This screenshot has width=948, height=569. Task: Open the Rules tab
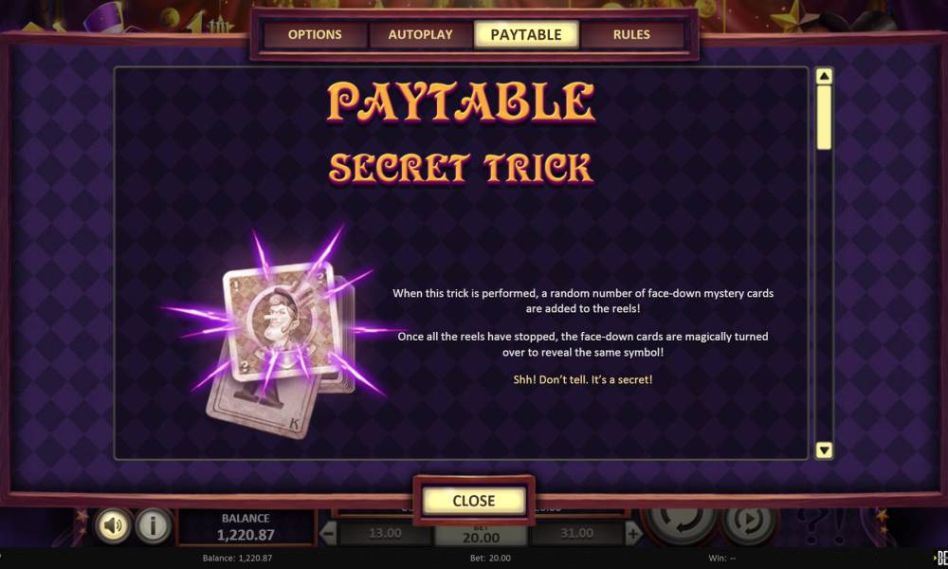tap(631, 34)
